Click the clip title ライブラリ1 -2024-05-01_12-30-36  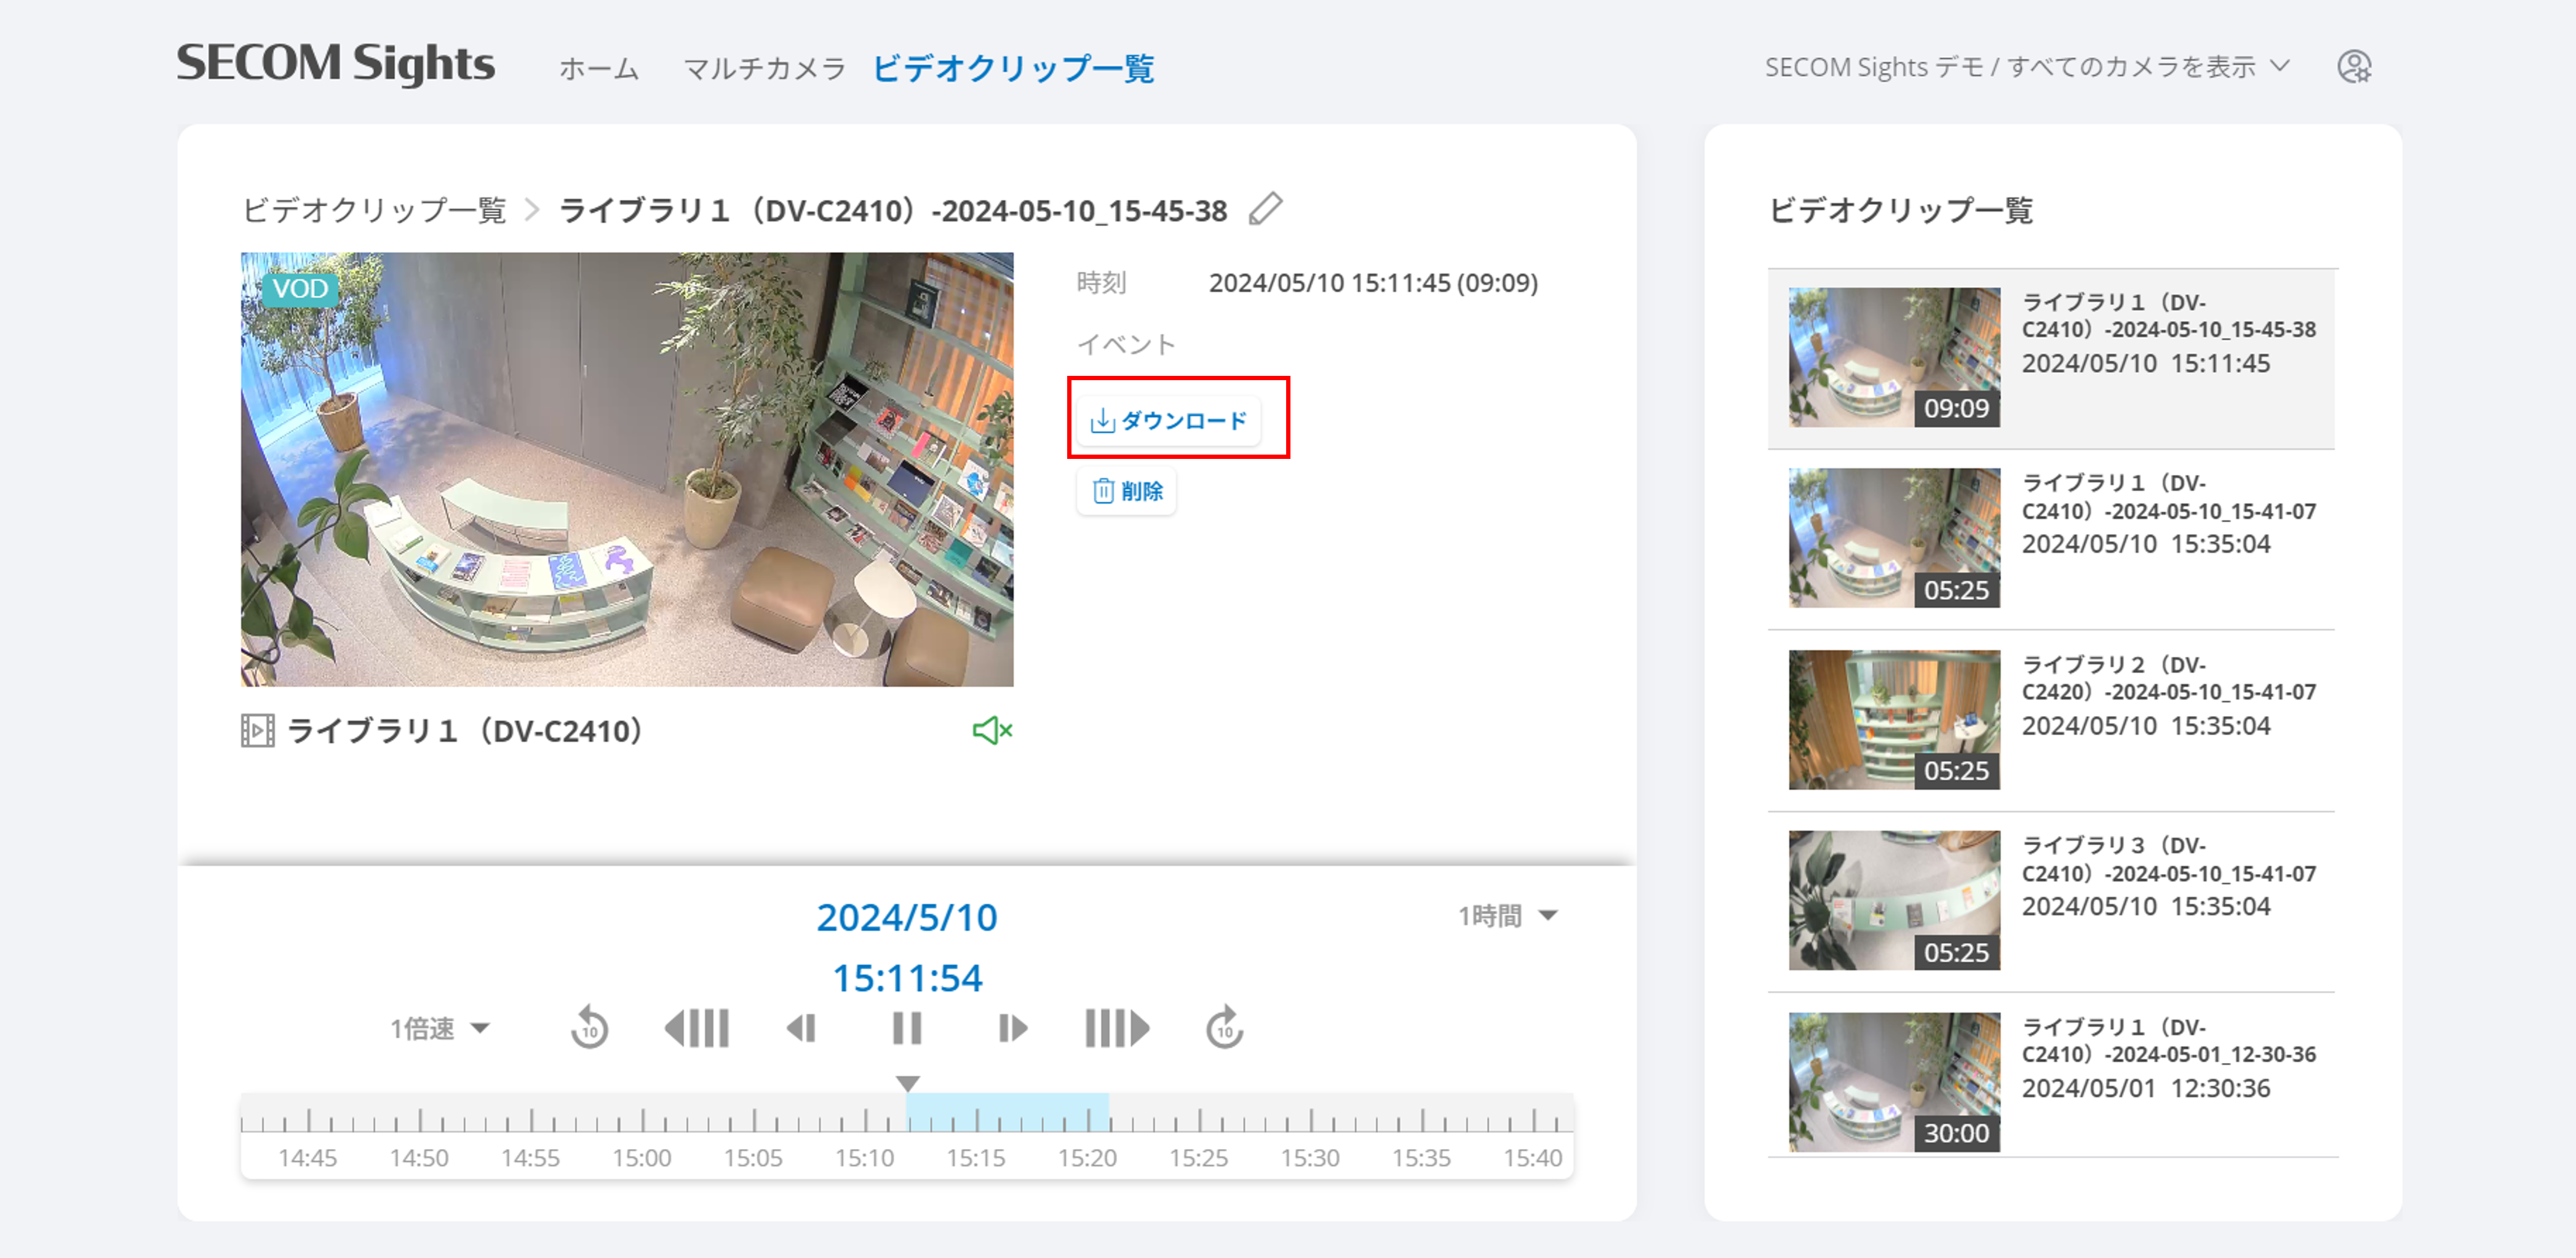click(2169, 1040)
